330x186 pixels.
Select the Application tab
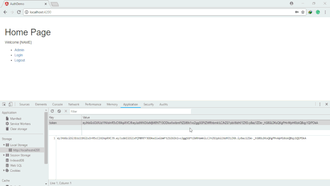130,104
